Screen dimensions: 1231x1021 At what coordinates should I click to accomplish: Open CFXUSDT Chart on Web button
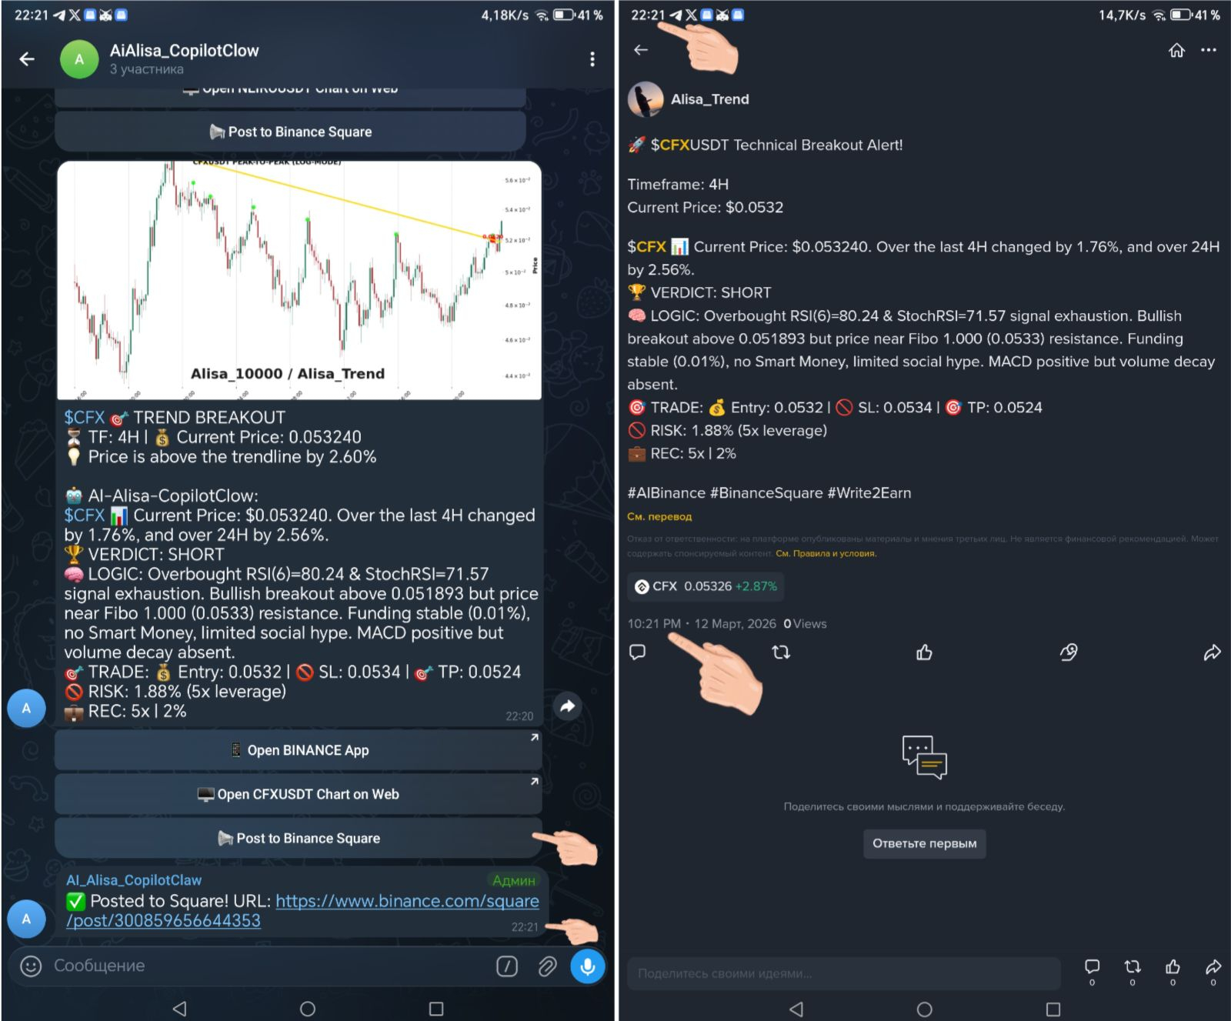(x=299, y=794)
